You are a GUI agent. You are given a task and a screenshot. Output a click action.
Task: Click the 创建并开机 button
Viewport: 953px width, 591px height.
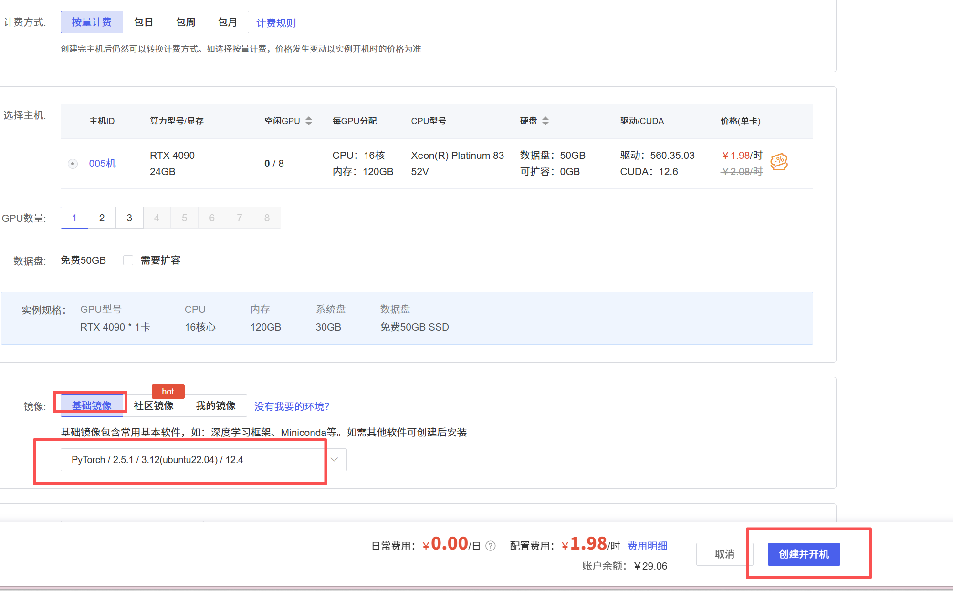point(804,554)
